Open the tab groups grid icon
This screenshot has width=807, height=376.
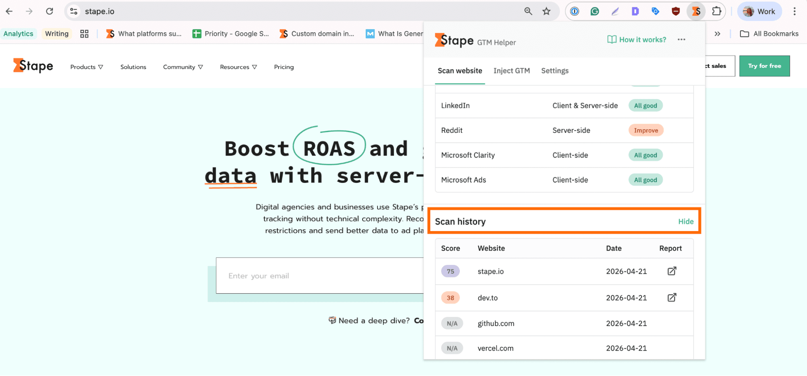click(84, 34)
